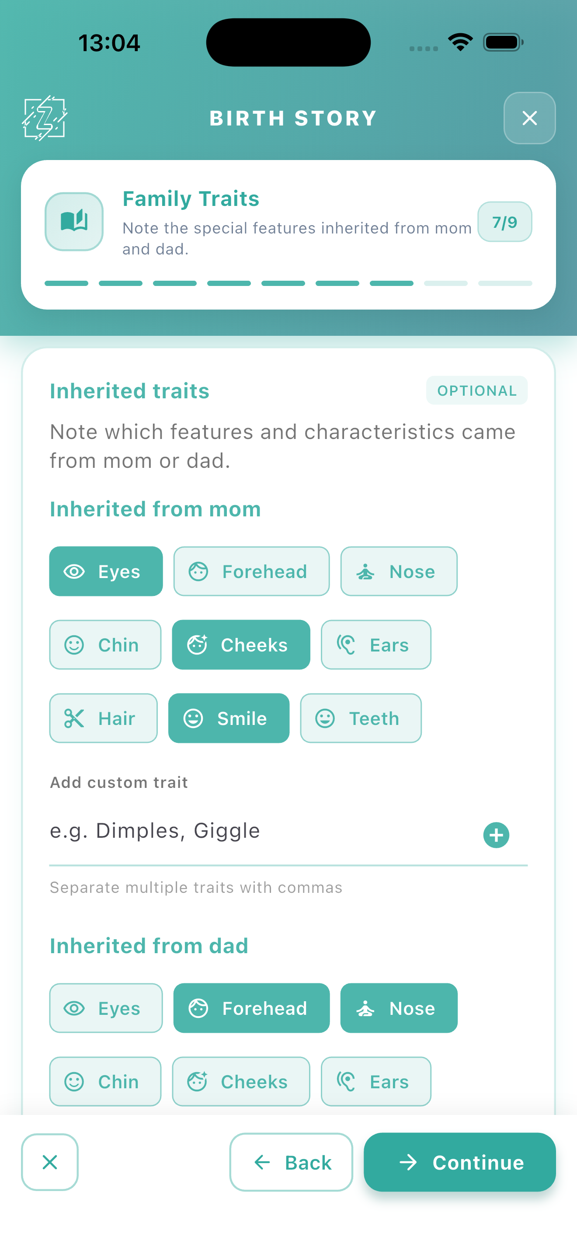Click the nose icon on dad's Nose trait
577x1254 pixels.
[366, 1008]
